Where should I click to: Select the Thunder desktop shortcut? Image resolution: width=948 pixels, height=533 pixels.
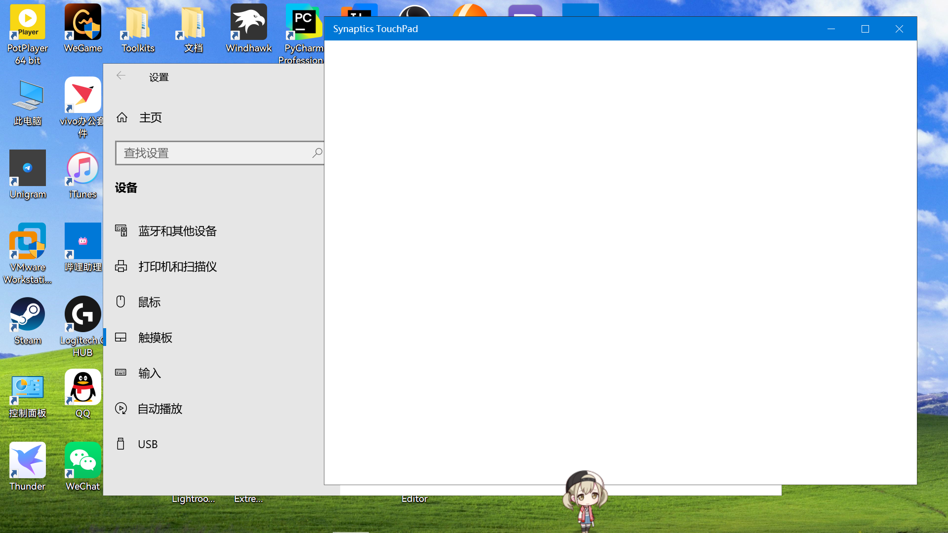tap(28, 467)
